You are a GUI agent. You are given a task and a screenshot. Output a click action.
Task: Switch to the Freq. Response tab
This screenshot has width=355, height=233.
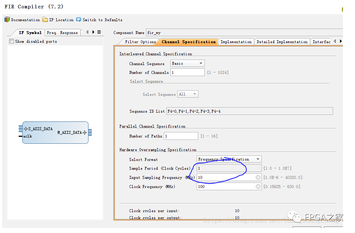62,33
